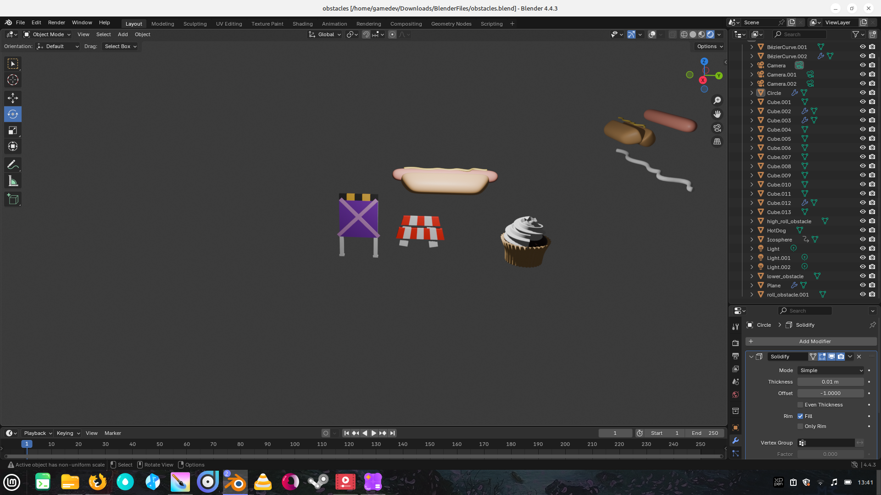Switch to wireframe viewport shading

click(684, 34)
